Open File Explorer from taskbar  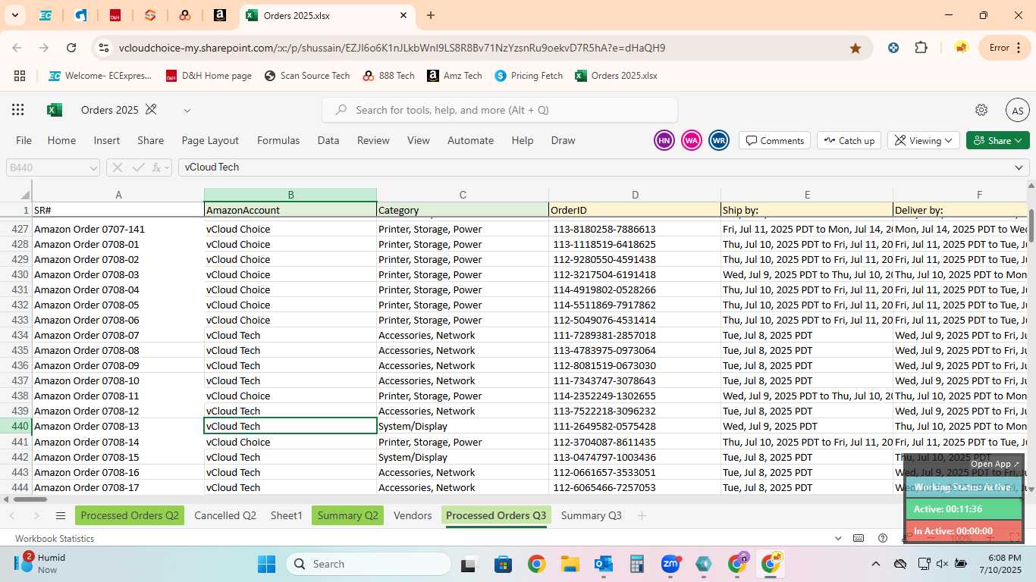point(570,564)
